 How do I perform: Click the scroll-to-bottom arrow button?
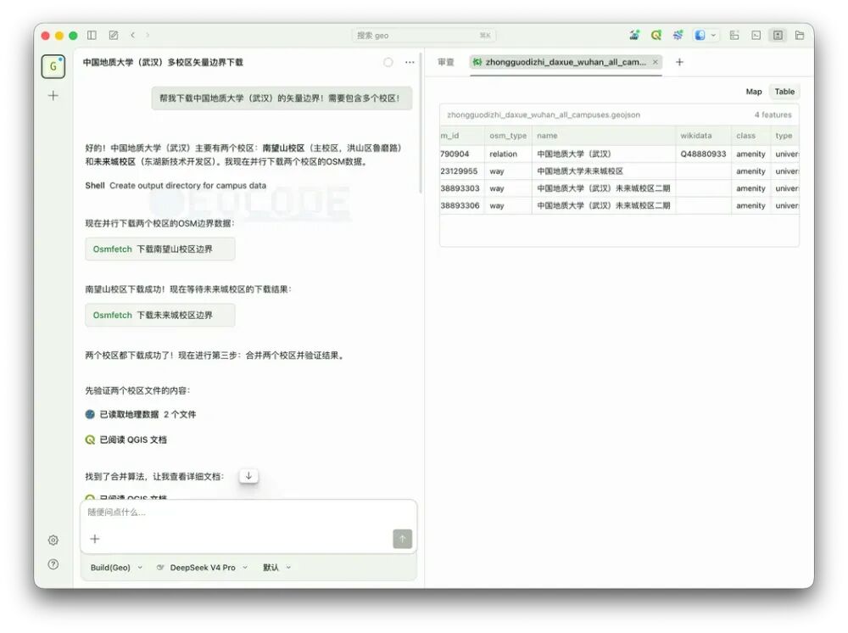click(248, 476)
